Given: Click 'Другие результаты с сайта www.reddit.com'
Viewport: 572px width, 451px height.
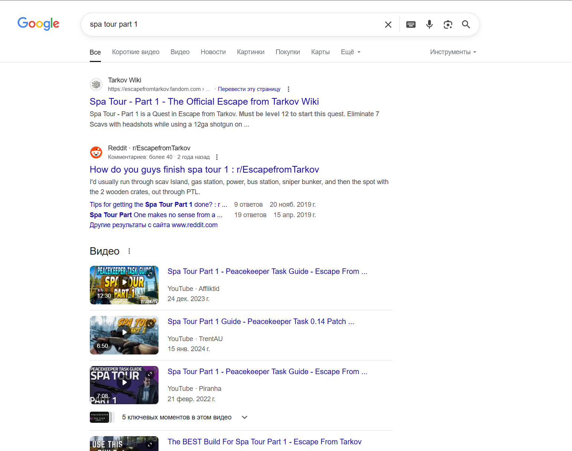Looking at the screenshot, I should [154, 225].
